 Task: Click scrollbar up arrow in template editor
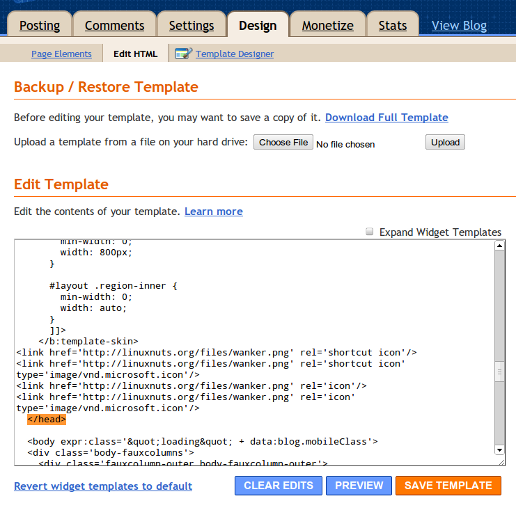(499, 246)
